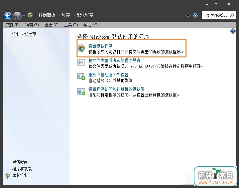This screenshot has width=239, height=188.
Task: Go to 控制面板主页 in sidebar
Action: (x=24, y=34)
